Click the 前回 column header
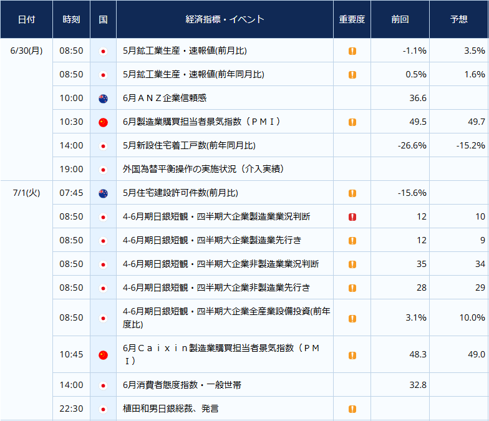Viewport: 489px width, 421px height. pyautogui.click(x=400, y=19)
